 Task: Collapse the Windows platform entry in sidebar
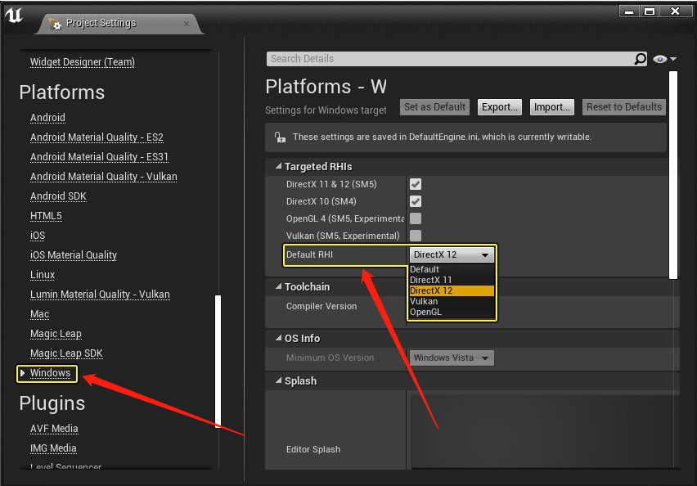pos(22,373)
